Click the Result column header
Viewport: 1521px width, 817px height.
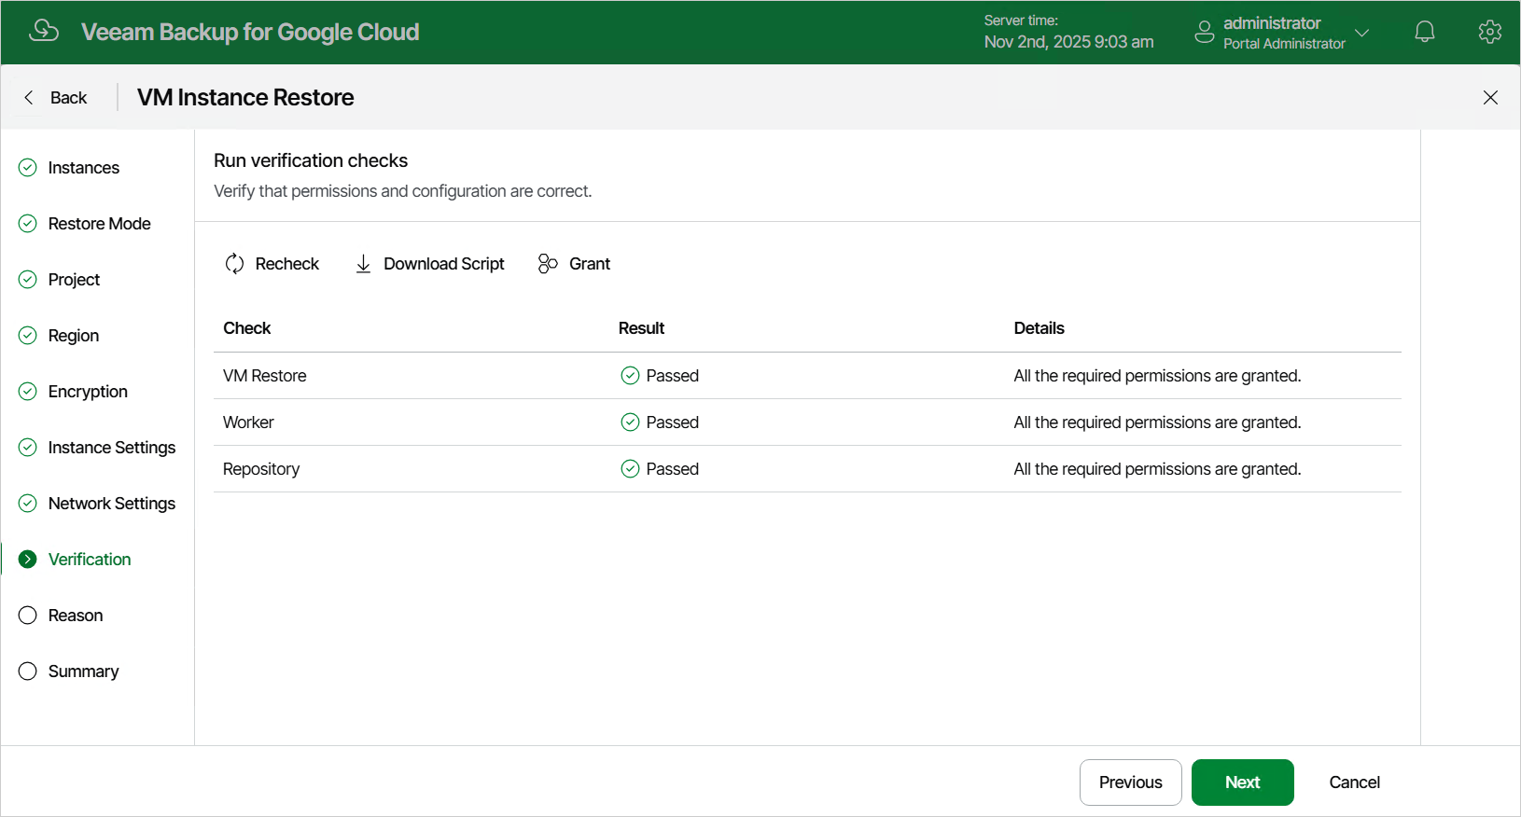pos(641,328)
